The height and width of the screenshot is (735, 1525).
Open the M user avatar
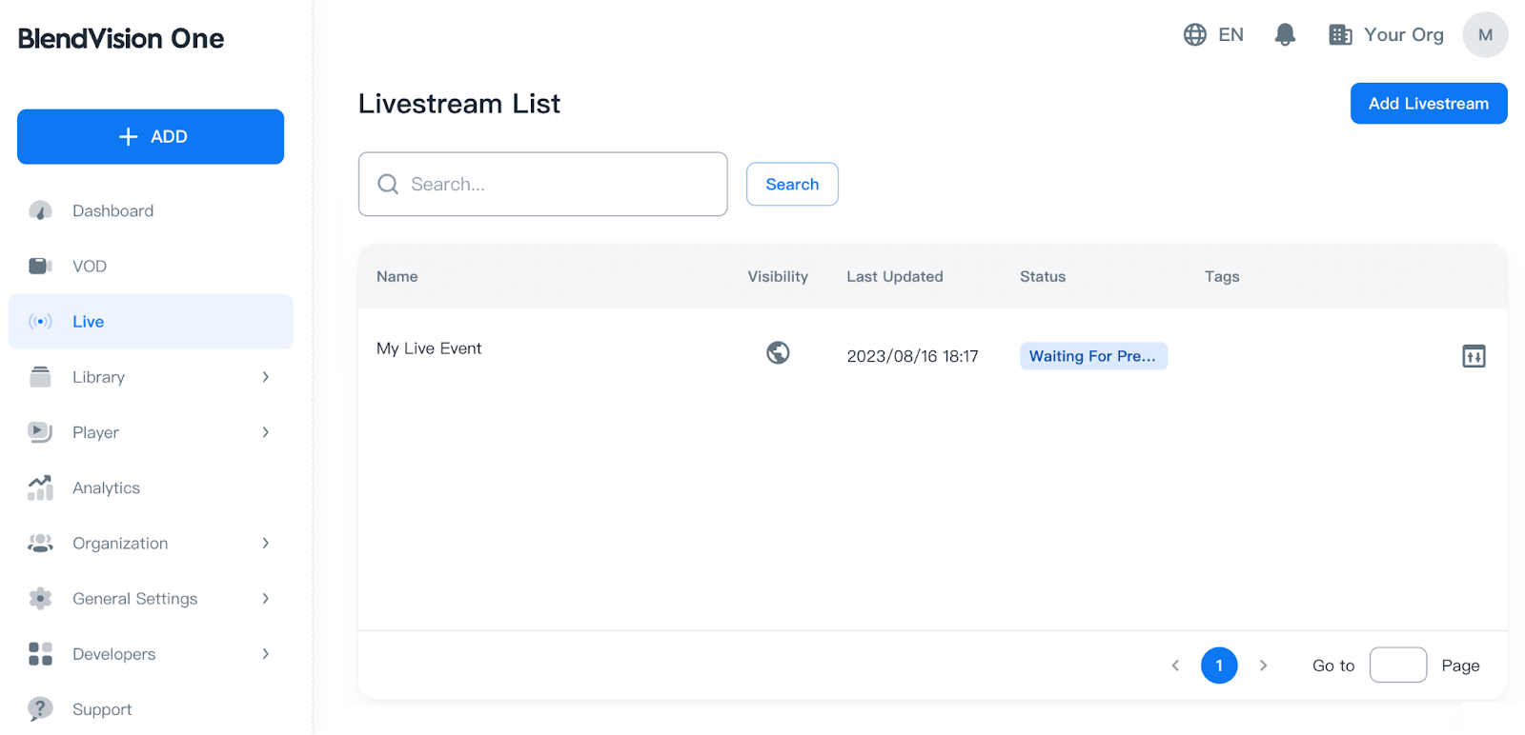[x=1485, y=35]
